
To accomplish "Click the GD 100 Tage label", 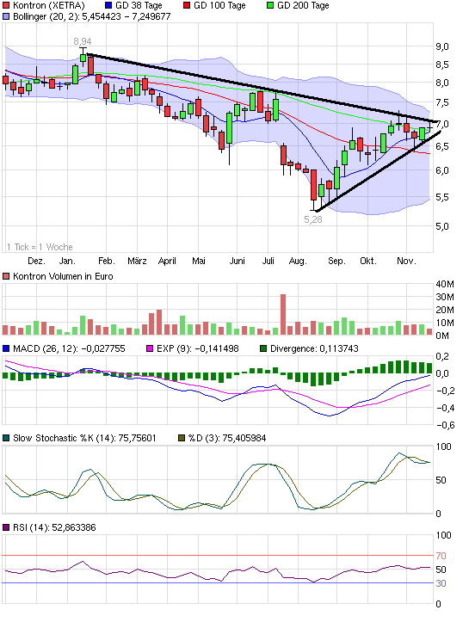I will 219,5.
